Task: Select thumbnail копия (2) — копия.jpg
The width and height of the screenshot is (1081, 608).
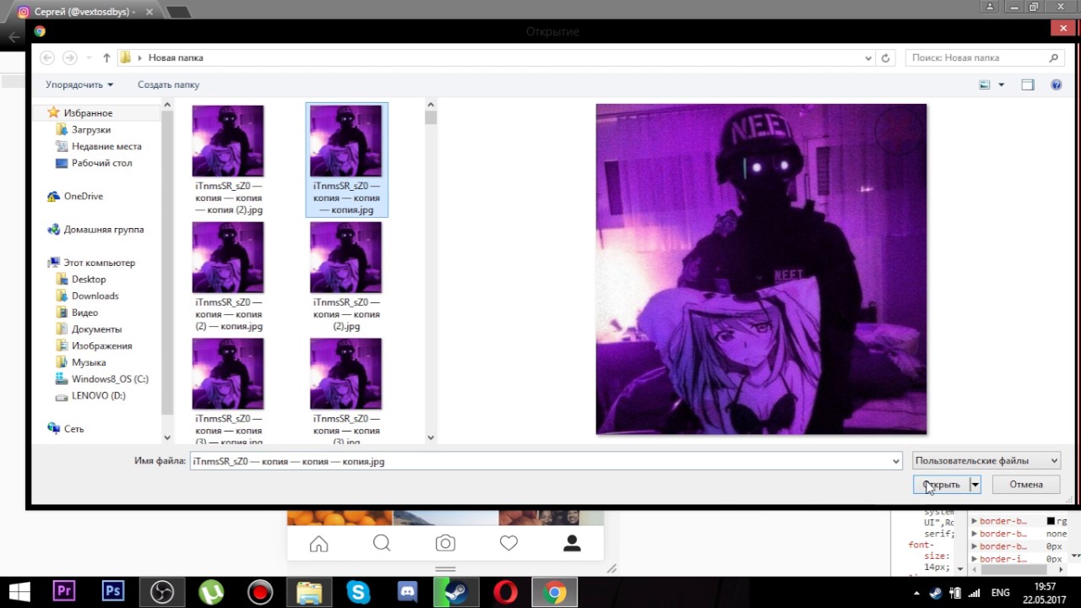Action: 228,276
